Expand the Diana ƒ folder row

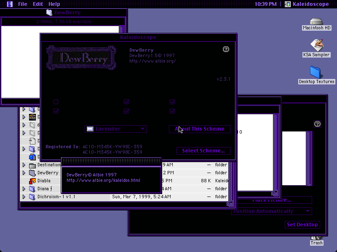[x=24, y=189]
